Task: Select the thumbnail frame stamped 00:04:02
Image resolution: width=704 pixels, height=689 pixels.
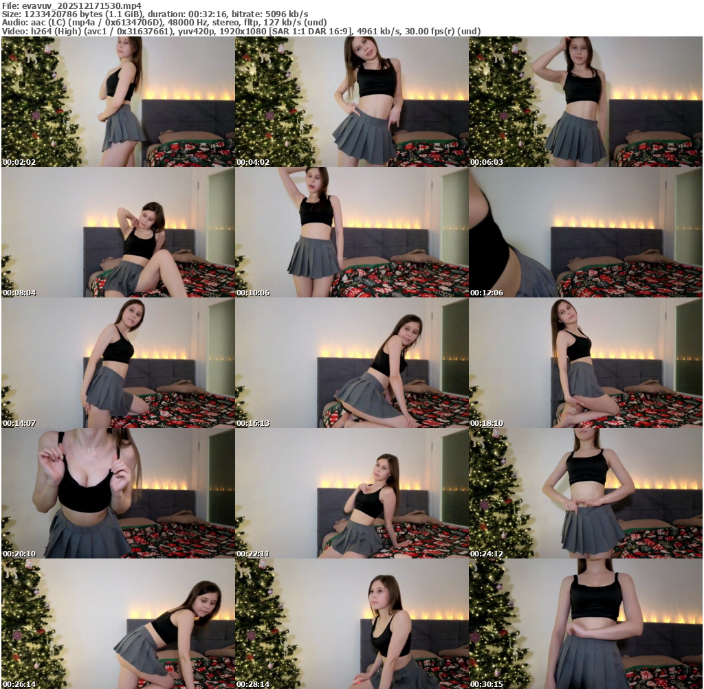Action: click(x=352, y=102)
